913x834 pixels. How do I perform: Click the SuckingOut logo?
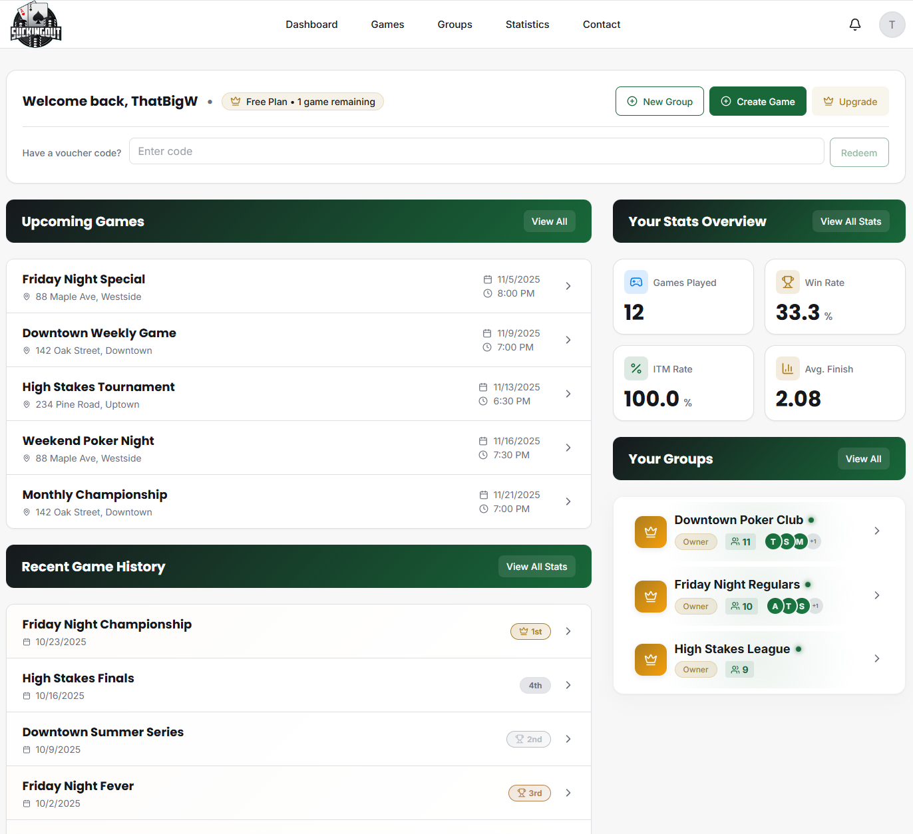36,25
